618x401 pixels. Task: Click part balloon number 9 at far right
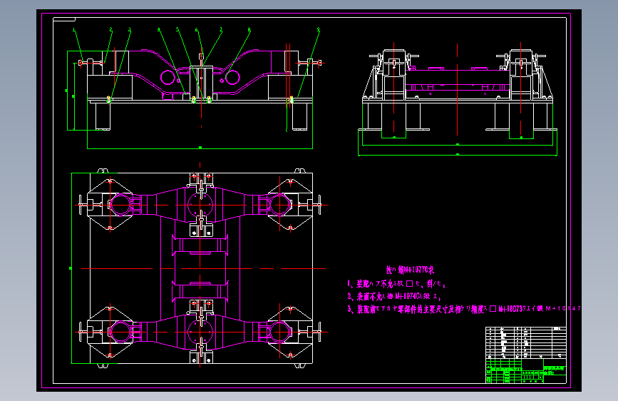point(319,29)
